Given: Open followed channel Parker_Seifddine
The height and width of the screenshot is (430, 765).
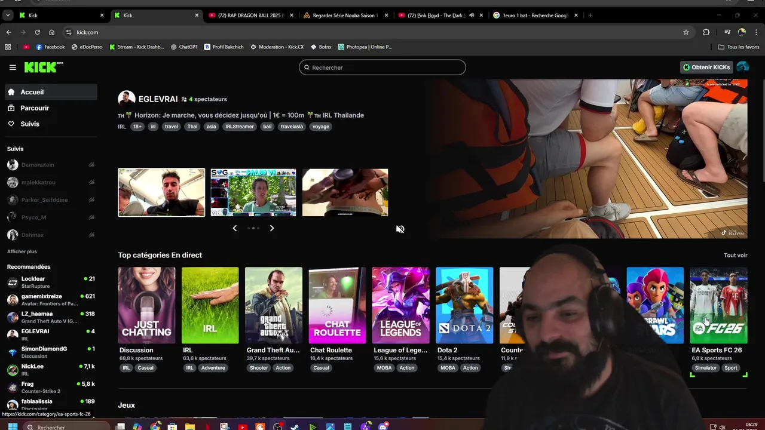Looking at the screenshot, I should coord(51,200).
